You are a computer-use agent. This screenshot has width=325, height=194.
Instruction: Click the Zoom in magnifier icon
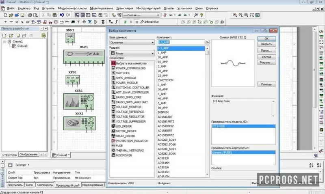235,15
